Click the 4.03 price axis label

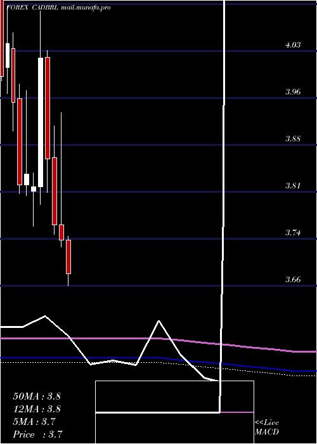[293, 45]
